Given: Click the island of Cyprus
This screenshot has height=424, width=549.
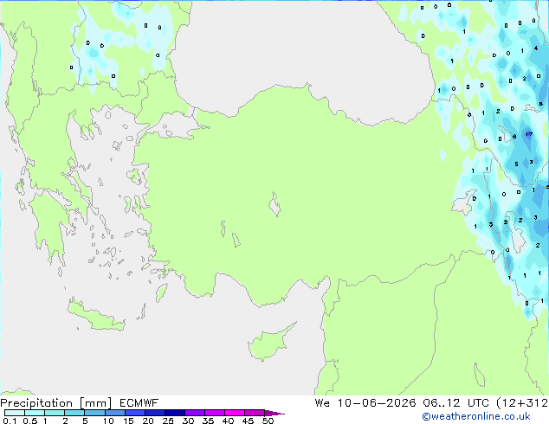Looking at the screenshot, I should click(x=270, y=343).
